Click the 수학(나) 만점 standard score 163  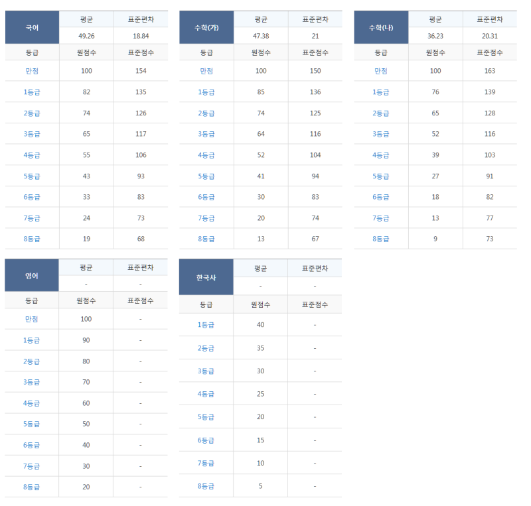[x=490, y=71]
